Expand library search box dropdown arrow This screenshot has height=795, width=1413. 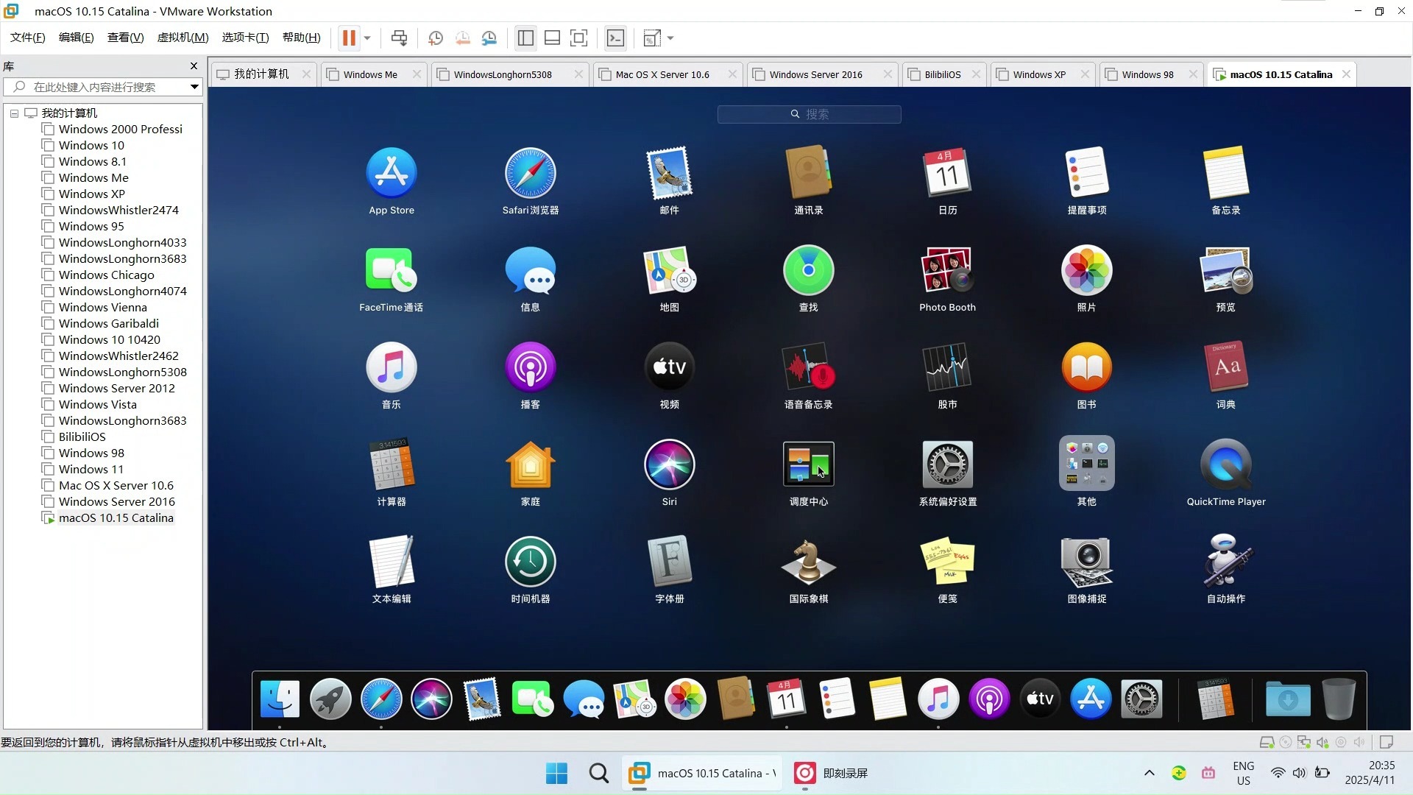194,87
